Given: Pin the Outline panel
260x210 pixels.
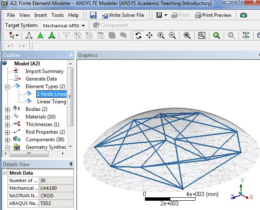Looking at the screenshot, I should 71,55.
